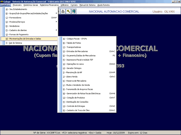Viewport: 181px width, 135px height.
Task: Click the Usuário: GILVAN label
Action: pos(163,12)
